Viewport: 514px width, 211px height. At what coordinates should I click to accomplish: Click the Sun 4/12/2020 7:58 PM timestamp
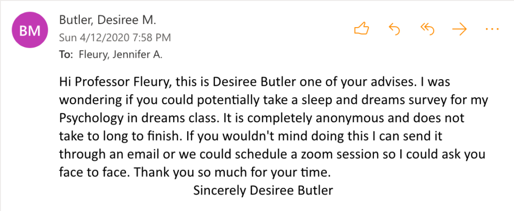click(x=115, y=38)
